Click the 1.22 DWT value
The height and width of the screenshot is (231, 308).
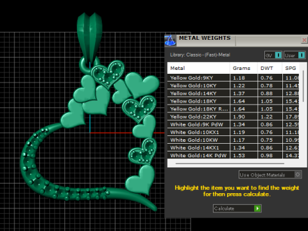click(266, 117)
